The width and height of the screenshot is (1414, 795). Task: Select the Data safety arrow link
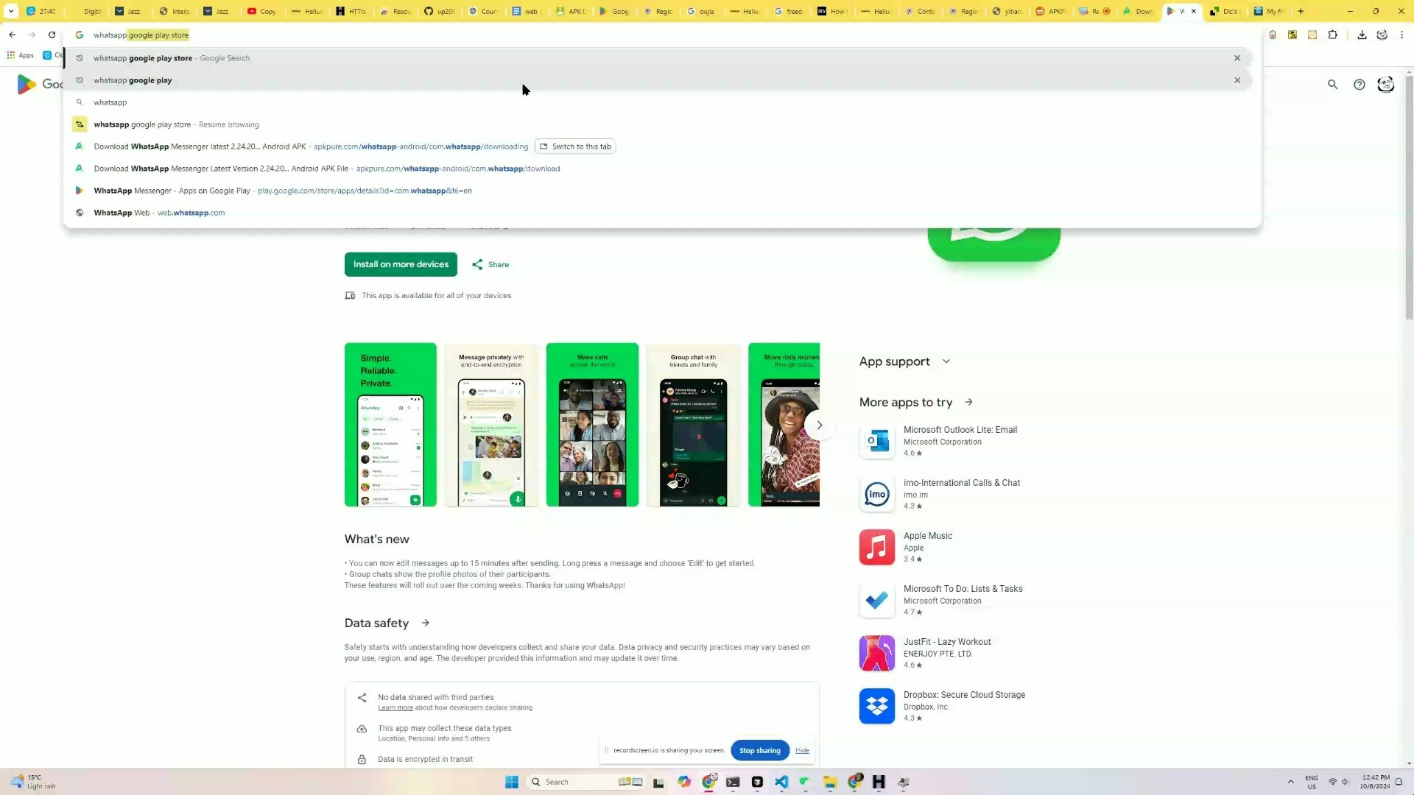(426, 622)
